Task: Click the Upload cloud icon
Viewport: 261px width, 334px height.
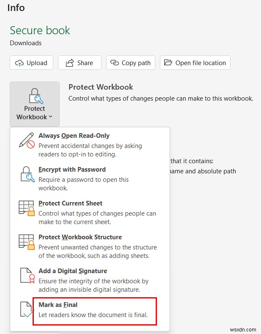Action: (x=19, y=63)
